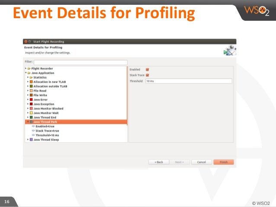Click the flight recording wizard icon
The image size is (276, 207).
(x=230, y=50)
